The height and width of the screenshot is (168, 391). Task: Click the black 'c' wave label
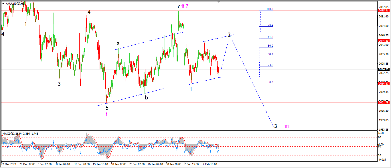tap(179, 6)
